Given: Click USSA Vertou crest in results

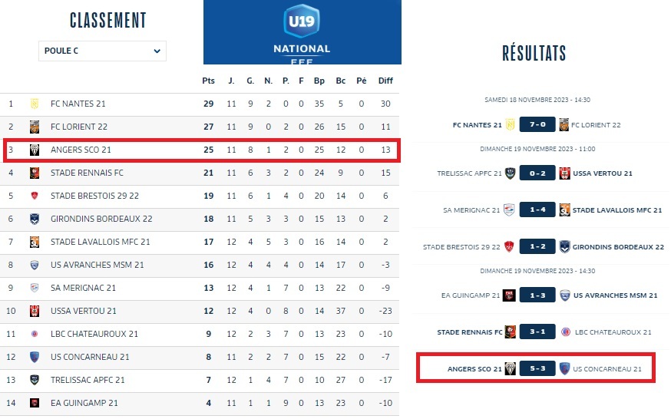Looking at the screenshot, I should [x=564, y=173].
